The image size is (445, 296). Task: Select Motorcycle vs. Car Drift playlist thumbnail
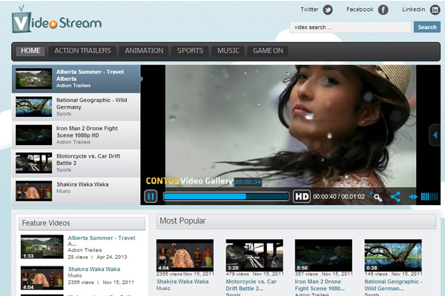pos(34,163)
